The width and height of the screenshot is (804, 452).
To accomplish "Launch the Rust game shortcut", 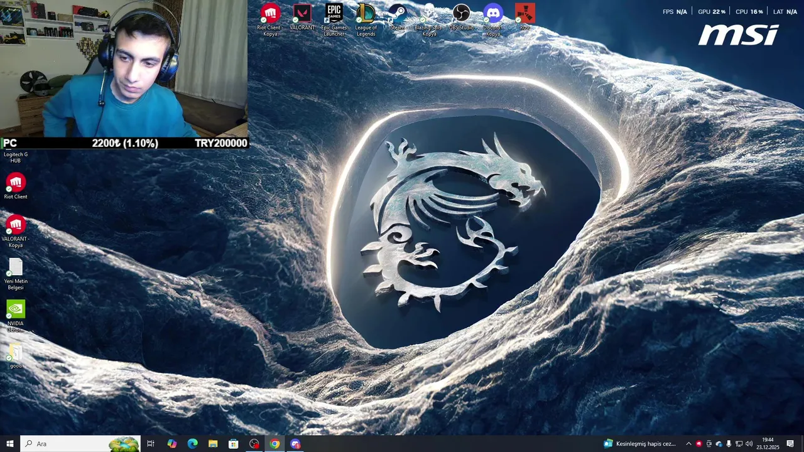I will 525,18.
